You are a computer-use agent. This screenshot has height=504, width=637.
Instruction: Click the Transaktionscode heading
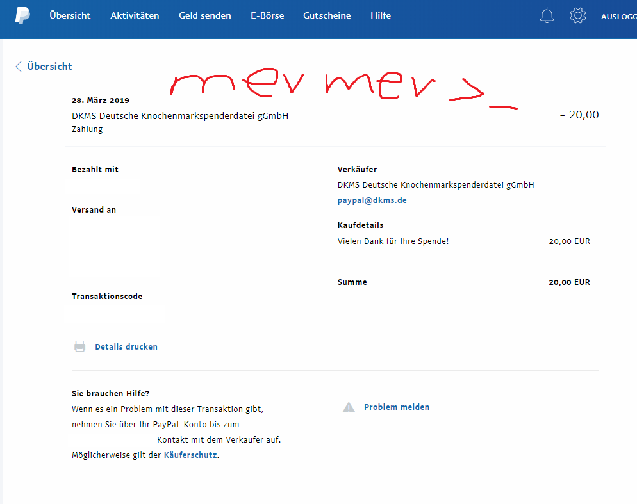[x=107, y=297]
